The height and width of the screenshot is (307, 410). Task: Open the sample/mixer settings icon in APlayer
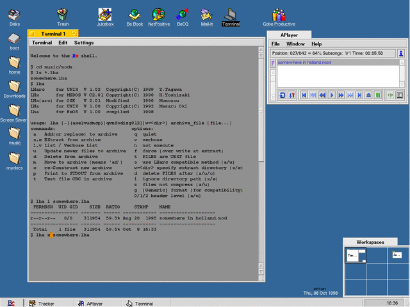pyautogui.click(x=390, y=95)
